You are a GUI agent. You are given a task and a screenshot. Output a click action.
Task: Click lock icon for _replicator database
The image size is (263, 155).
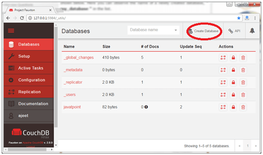coord(233,83)
